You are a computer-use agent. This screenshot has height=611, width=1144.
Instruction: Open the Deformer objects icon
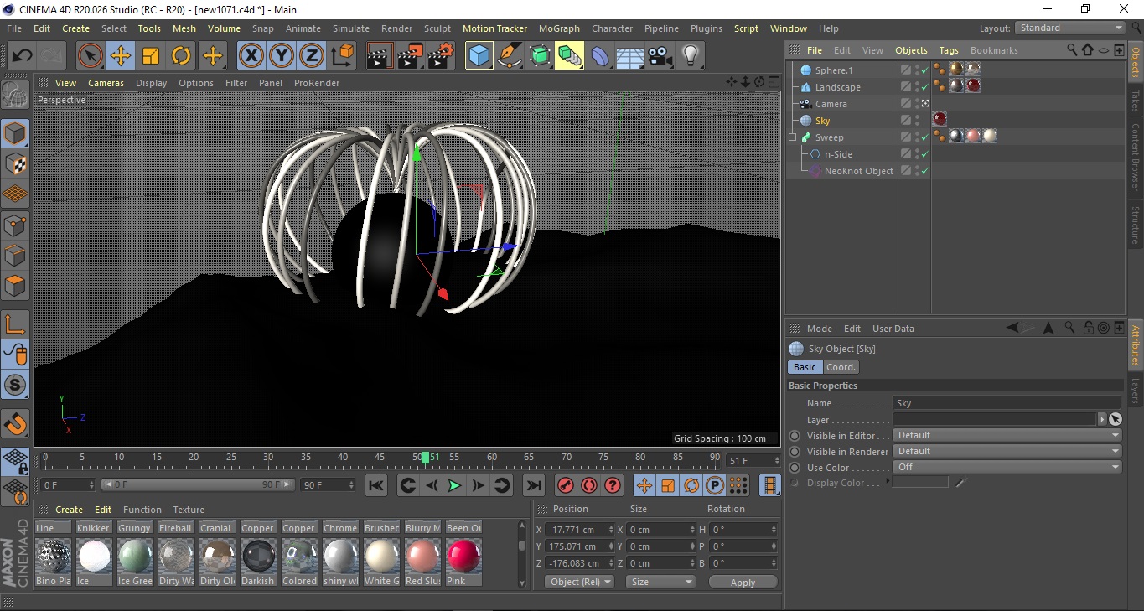[600, 56]
